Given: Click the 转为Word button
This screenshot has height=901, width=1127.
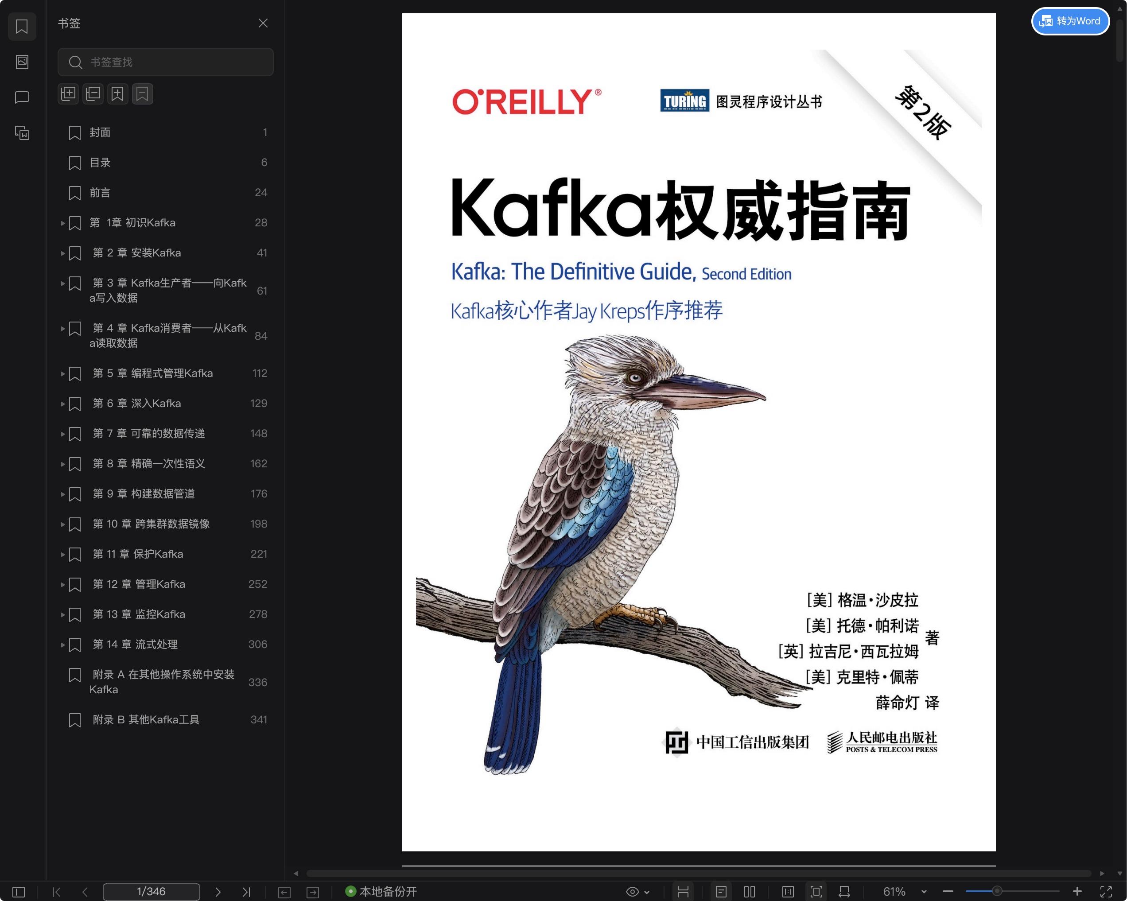Looking at the screenshot, I should click(1070, 21).
